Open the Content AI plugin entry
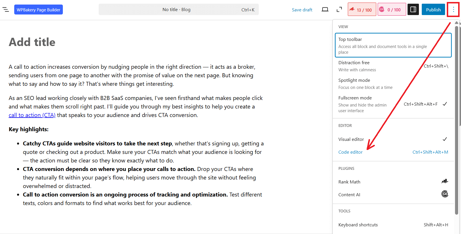Screen dimensions: 461x234 pyautogui.click(x=393, y=195)
